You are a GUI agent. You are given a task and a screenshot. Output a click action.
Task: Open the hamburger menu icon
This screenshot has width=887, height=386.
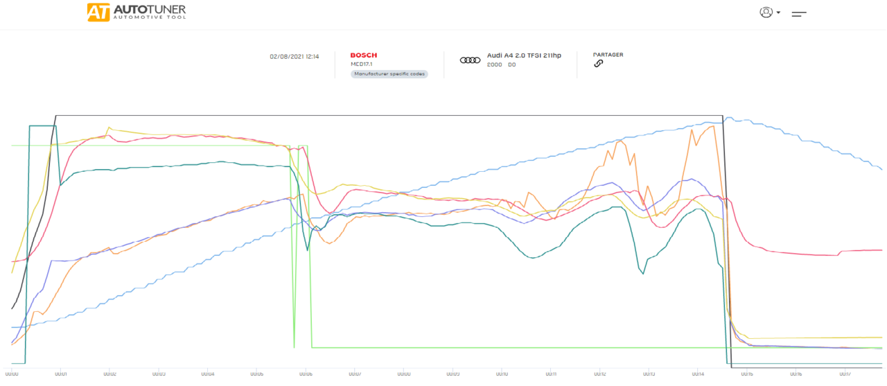pos(799,13)
